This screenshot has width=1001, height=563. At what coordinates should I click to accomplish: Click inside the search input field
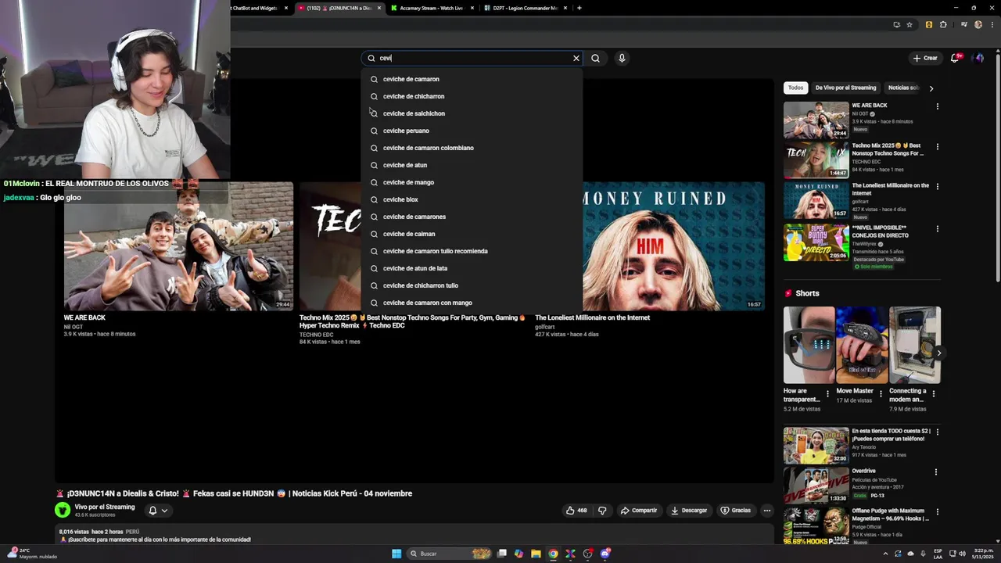coord(474,58)
